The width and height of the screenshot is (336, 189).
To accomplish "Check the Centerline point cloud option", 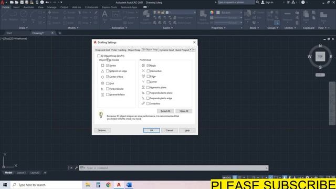I will coord(148,103).
